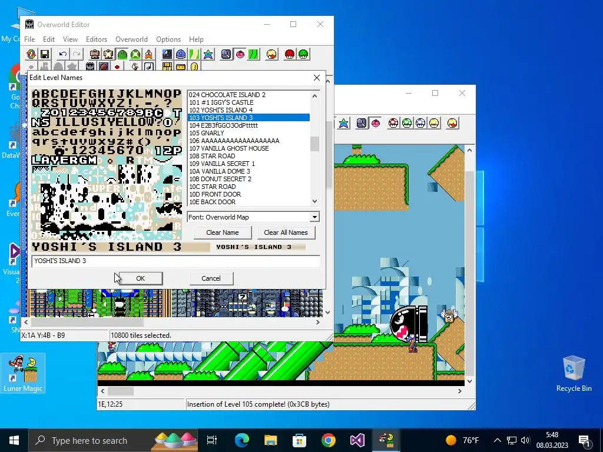Click the undo arrow in Overworld Editor toolbar
Viewport: 603px width, 452px height.
(63, 54)
